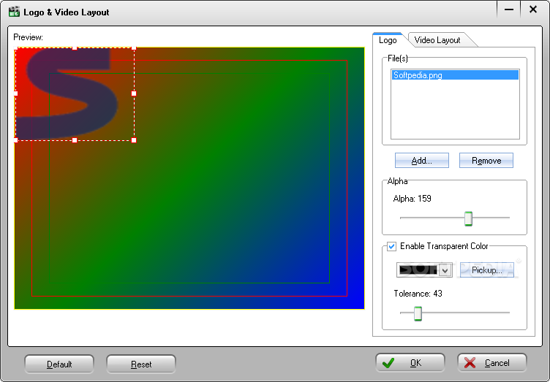Select Softpedia.png in the file list
Viewport: 550px width, 382px height.
[455, 75]
